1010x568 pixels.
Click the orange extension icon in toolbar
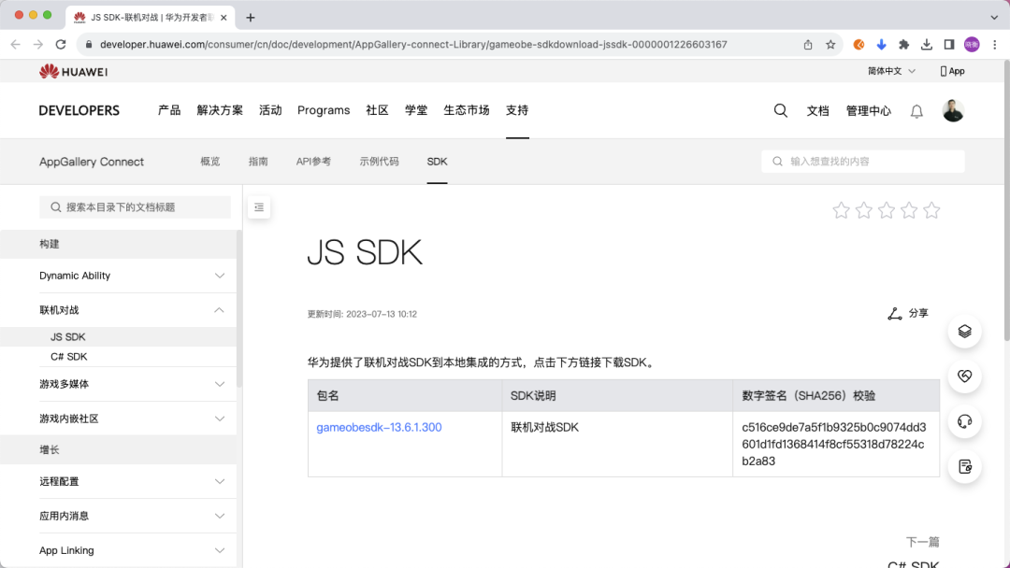(858, 45)
